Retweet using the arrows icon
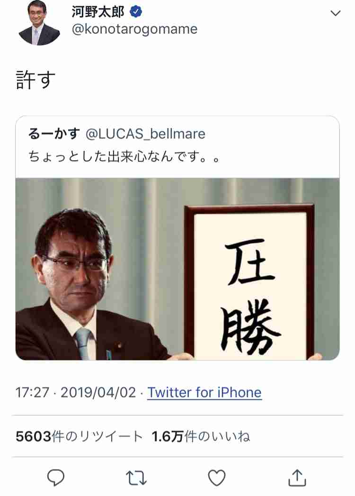 point(136,478)
